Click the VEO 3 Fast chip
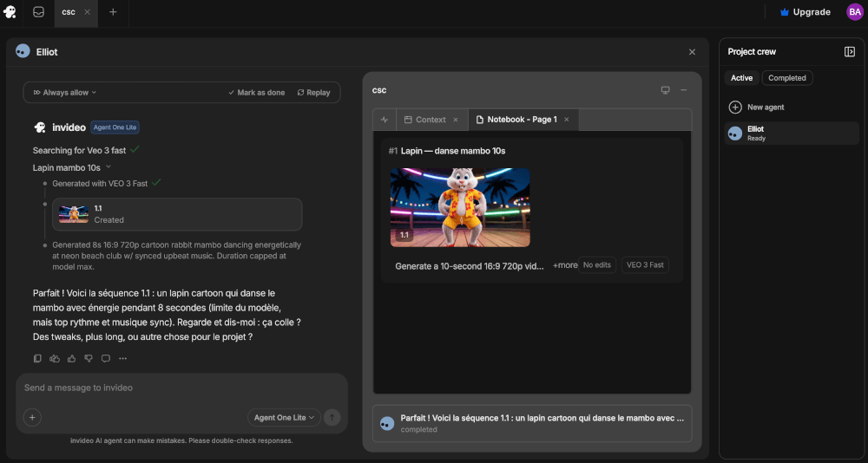868x463 pixels. (645, 265)
